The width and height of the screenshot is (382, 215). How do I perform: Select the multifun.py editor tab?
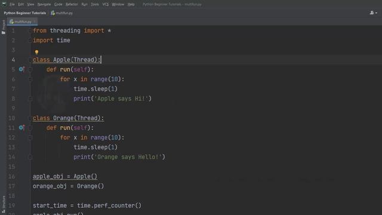pyautogui.click(x=23, y=21)
